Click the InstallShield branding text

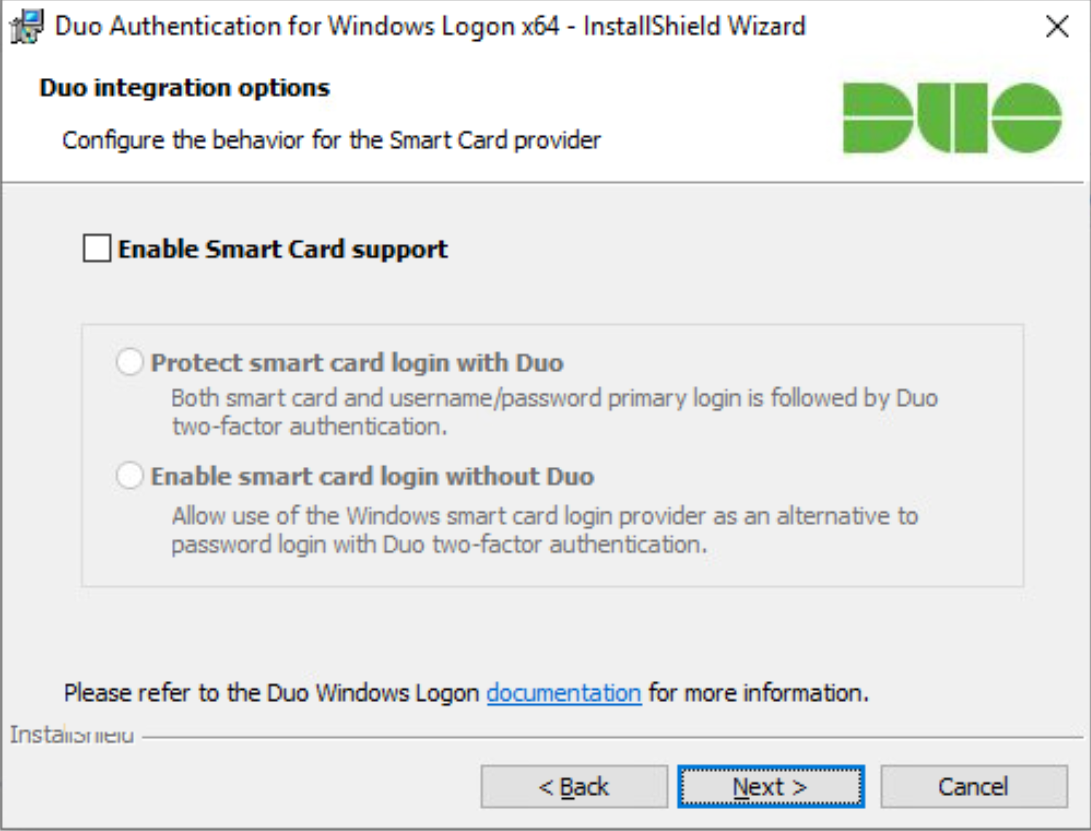pyautogui.click(x=71, y=735)
